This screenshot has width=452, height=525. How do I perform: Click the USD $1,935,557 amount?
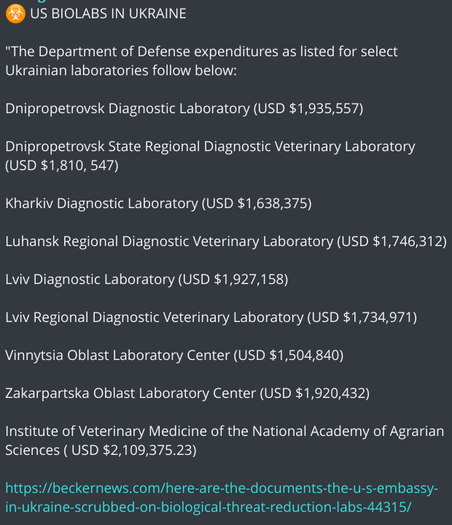click(x=308, y=108)
